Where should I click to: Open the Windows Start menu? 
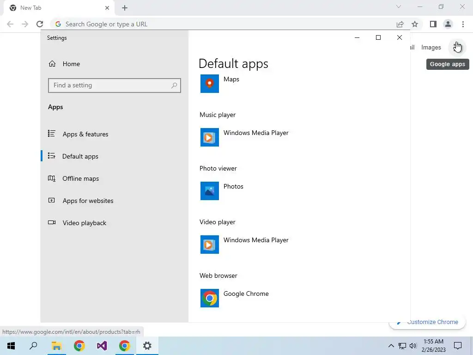(11, 346)
